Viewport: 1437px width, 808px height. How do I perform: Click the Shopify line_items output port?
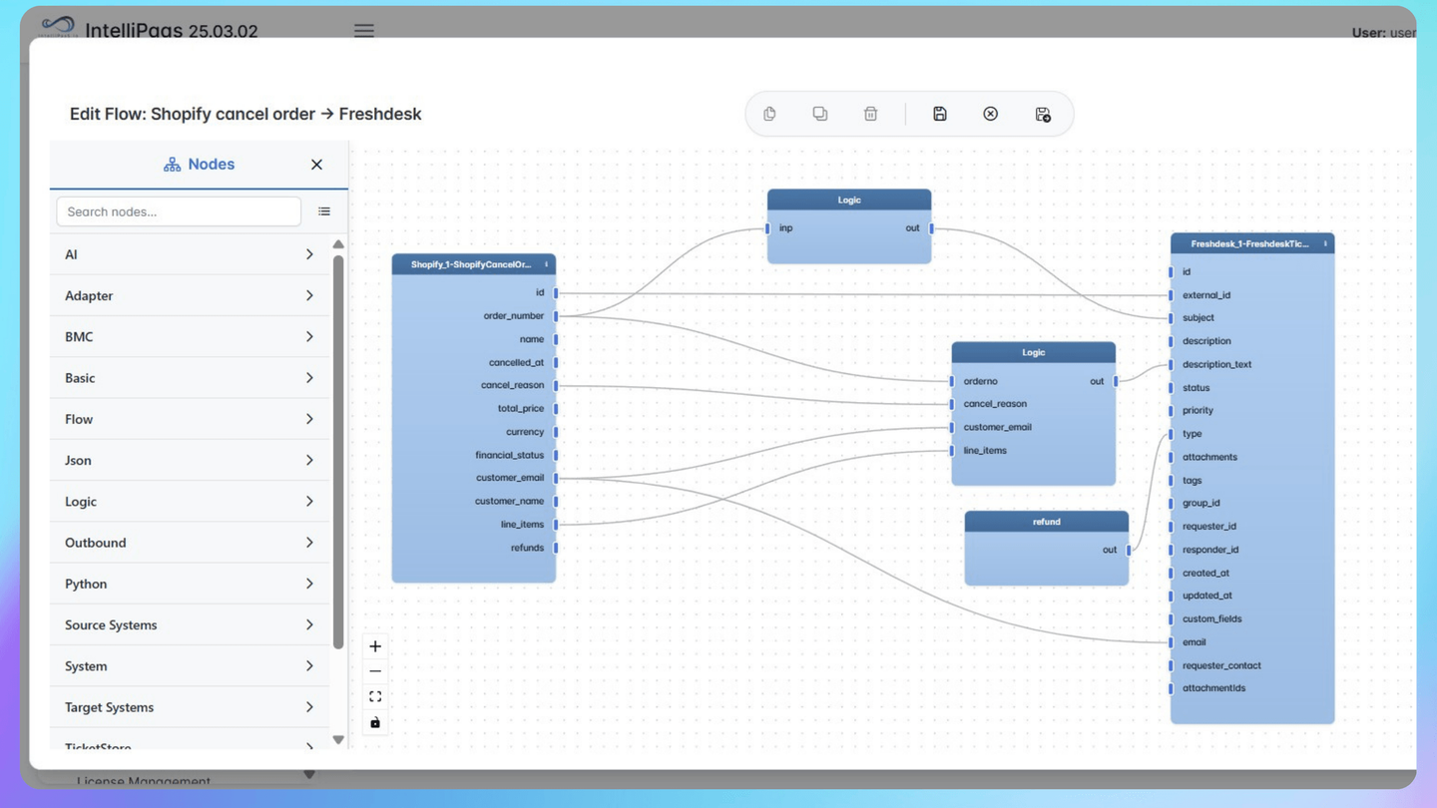(556, 525)
